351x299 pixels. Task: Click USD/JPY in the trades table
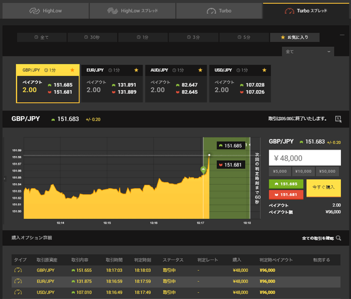click(x=46, y=292)
